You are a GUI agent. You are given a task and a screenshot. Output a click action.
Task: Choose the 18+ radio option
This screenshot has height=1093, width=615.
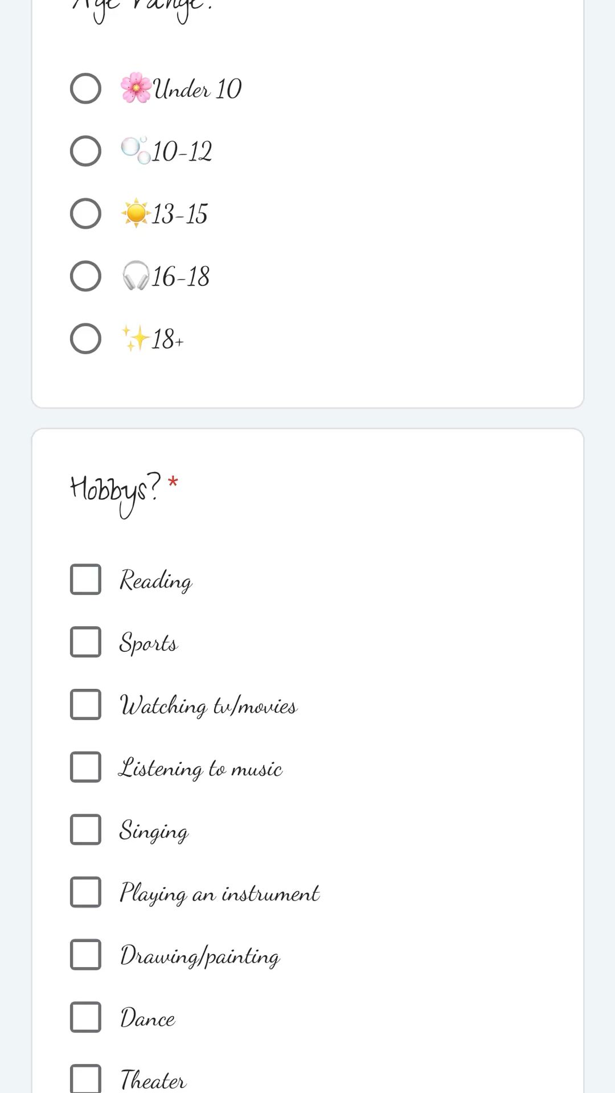85,339
